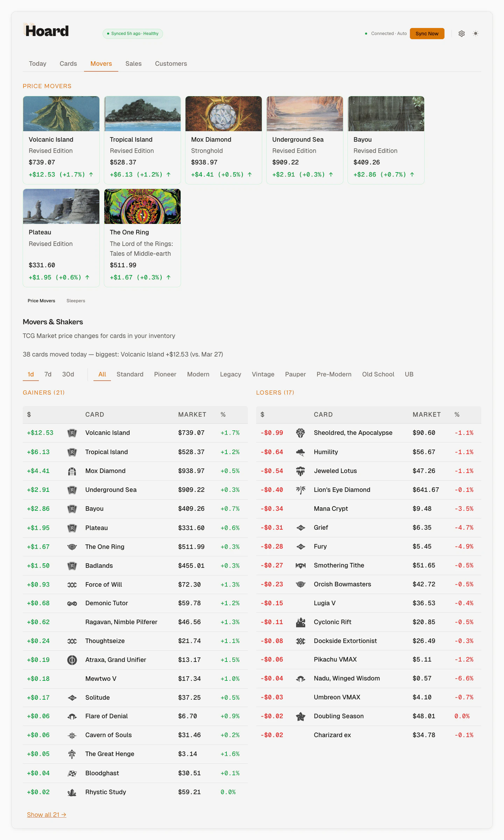Click Mox Diamond Stronghold set icon
The width and height of the screenshot is (504, 840).
point(72,471)
